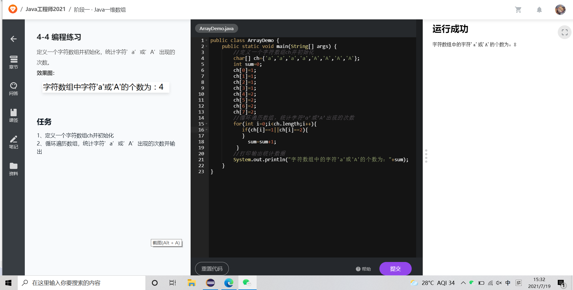Open the 章节 chapters panel
Viewport: 573px width, 290px height.
point(13,62)
